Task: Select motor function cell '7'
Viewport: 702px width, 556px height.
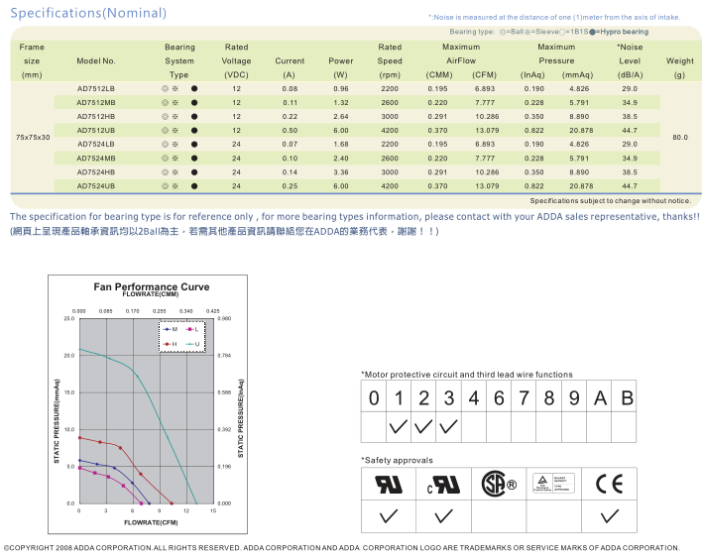Action: (524, 397)
